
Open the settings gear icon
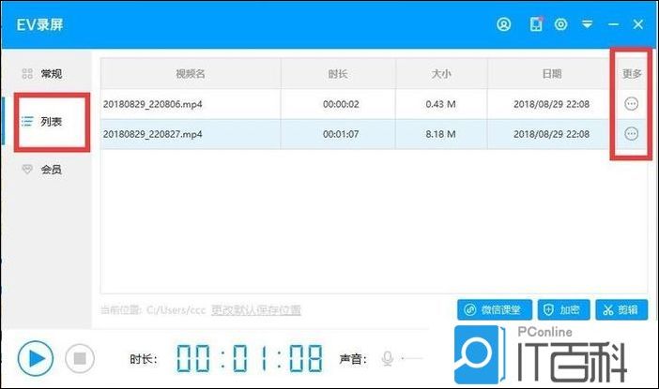[x=560, y=24]
